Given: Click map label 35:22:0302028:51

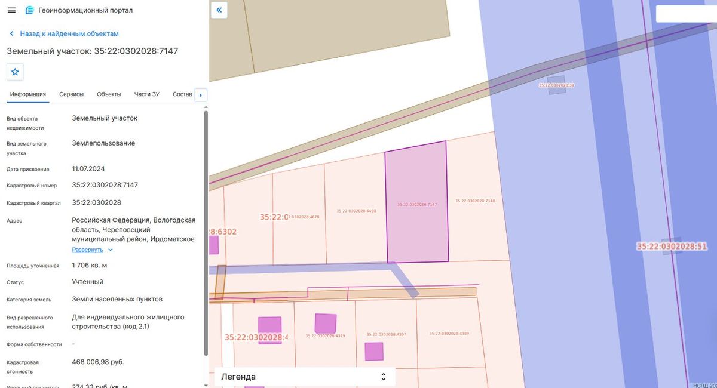Looking at the screenshot, I should [672, 246].
